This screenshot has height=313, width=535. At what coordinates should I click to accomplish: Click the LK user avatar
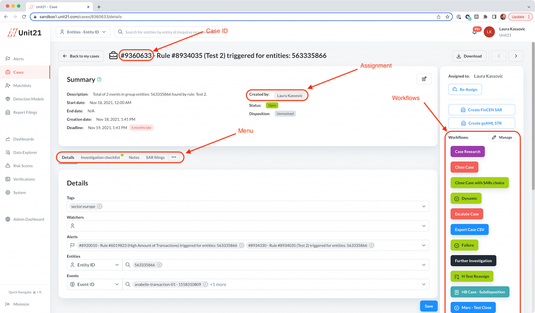pyautogui.click(x=489, y=32)
